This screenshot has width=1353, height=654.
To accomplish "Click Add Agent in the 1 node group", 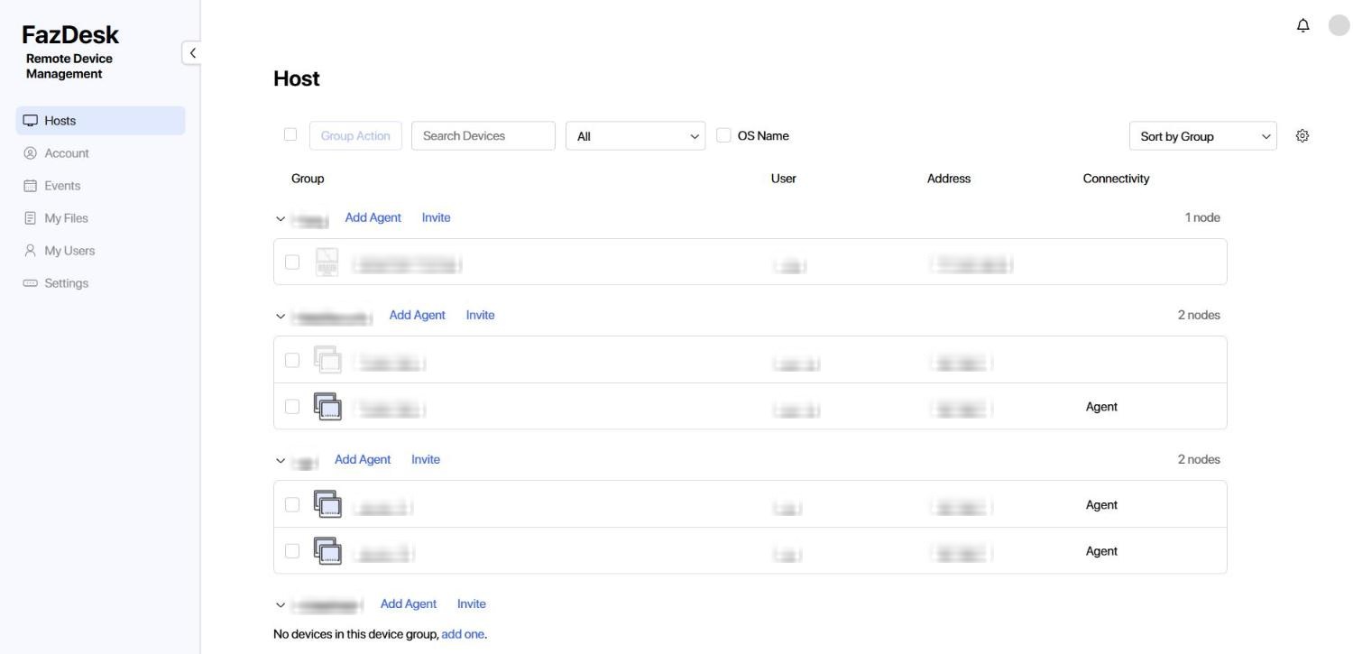I will point(373,217).
